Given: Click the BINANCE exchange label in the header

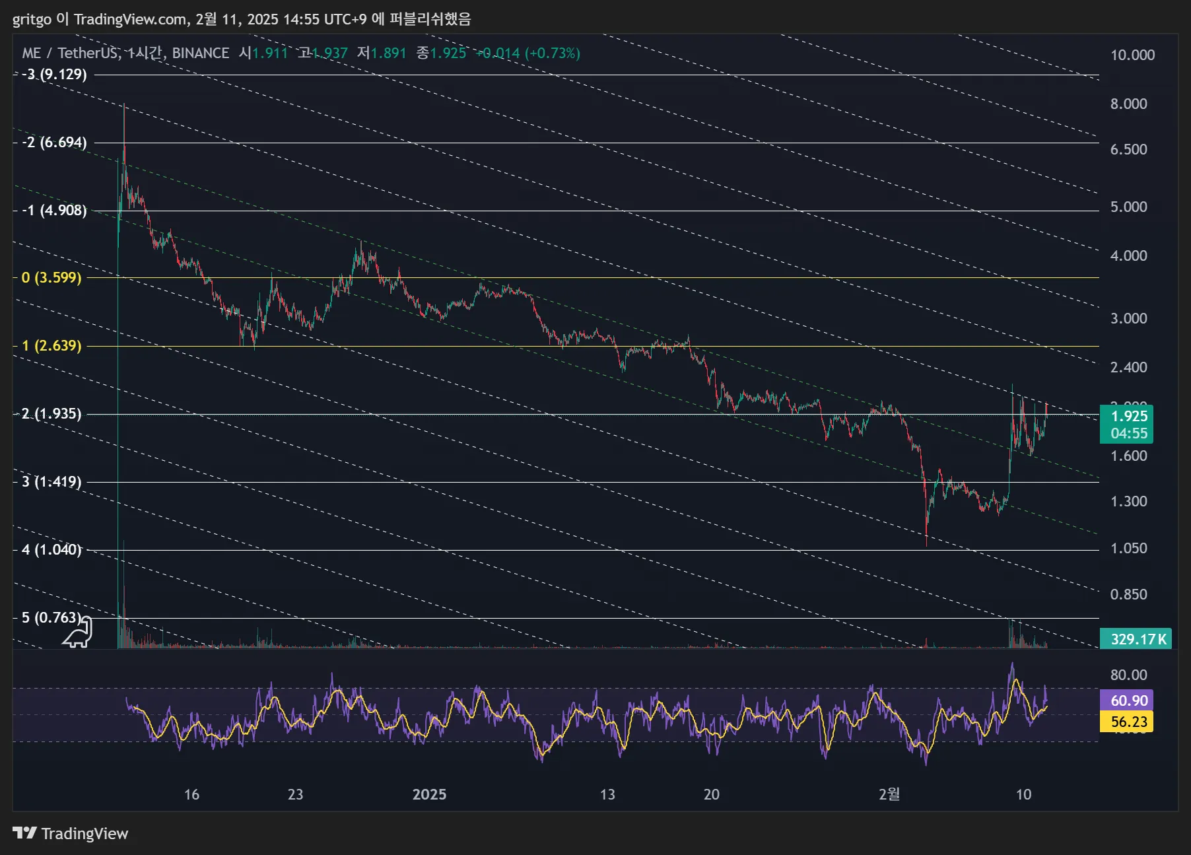Looking at the screenshot, I should point(201,53).
